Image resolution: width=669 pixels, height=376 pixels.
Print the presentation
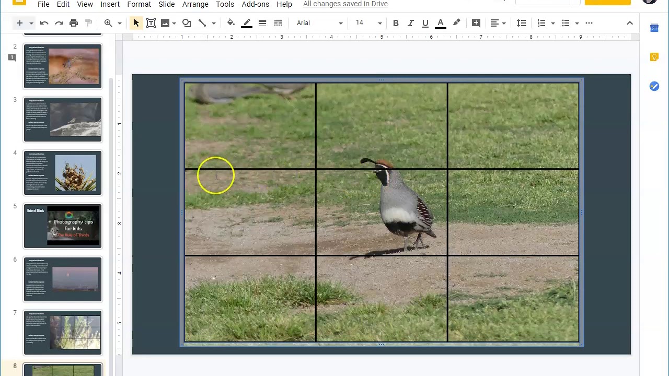pos(74,23)
